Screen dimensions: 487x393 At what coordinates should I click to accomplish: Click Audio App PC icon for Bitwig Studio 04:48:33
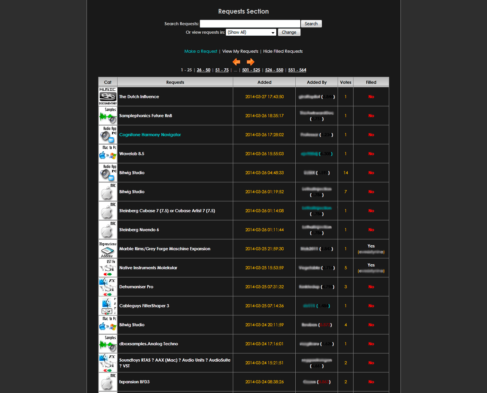coord(108,173)
